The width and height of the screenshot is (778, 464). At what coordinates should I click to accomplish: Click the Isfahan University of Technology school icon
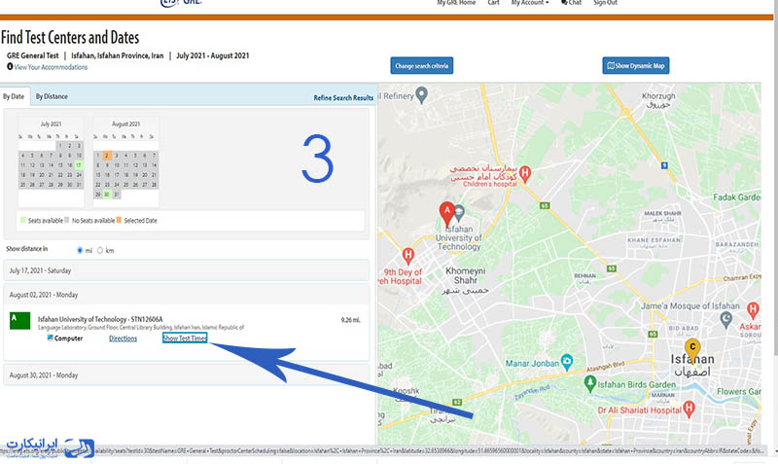point(459,213)
